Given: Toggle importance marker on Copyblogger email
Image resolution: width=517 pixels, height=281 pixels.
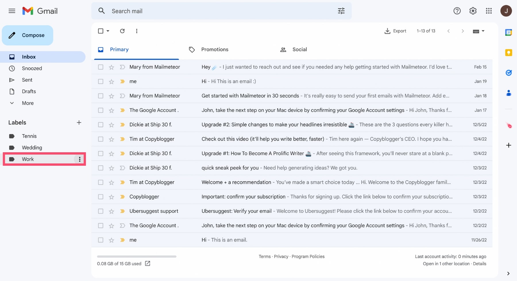Looking at the screenshot, I should point(122,197).
